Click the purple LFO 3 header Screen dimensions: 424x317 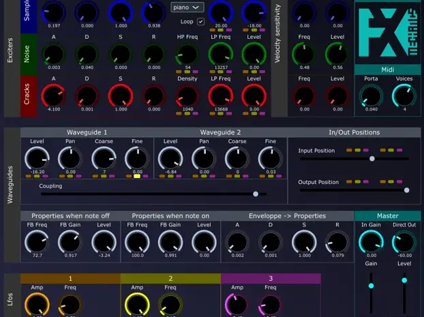point(271,278)
